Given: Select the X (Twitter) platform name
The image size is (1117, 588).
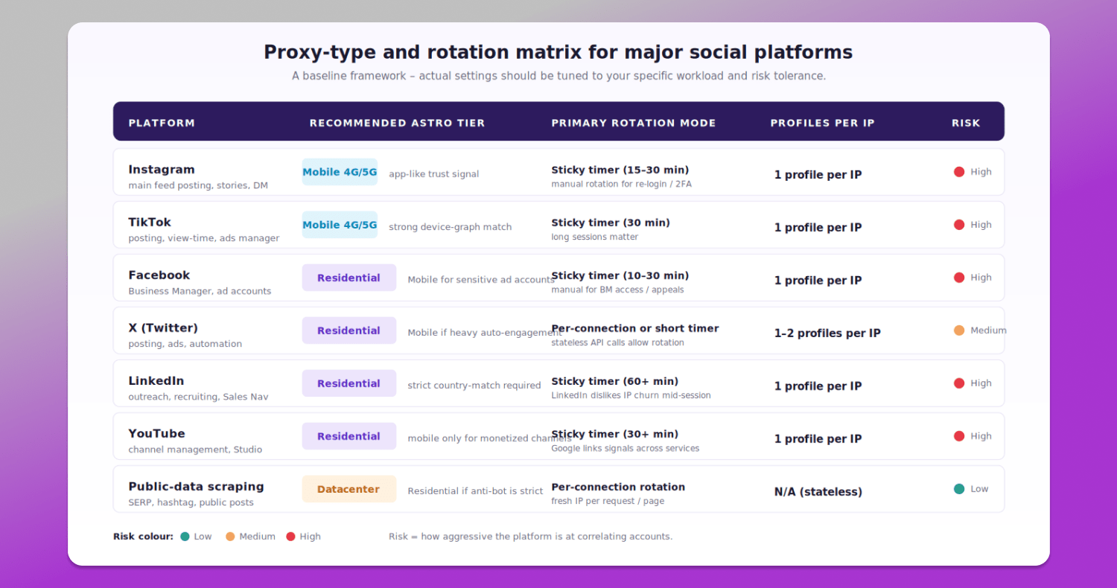Looking at the screenshot, I should [163, 328].
